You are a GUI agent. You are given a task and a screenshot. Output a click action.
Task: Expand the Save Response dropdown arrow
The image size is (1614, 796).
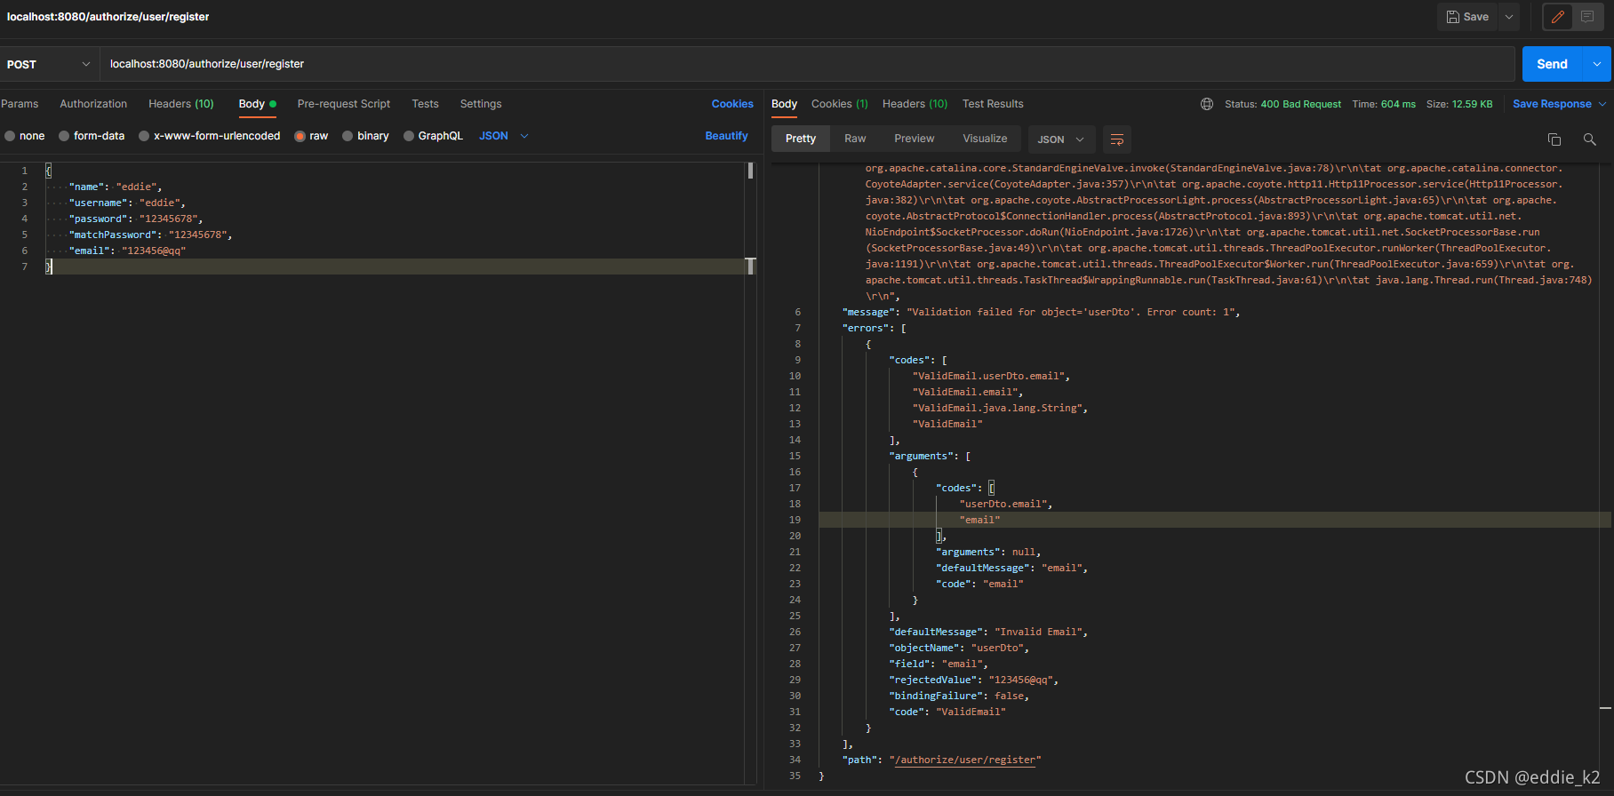click(x=1602, y=104)
